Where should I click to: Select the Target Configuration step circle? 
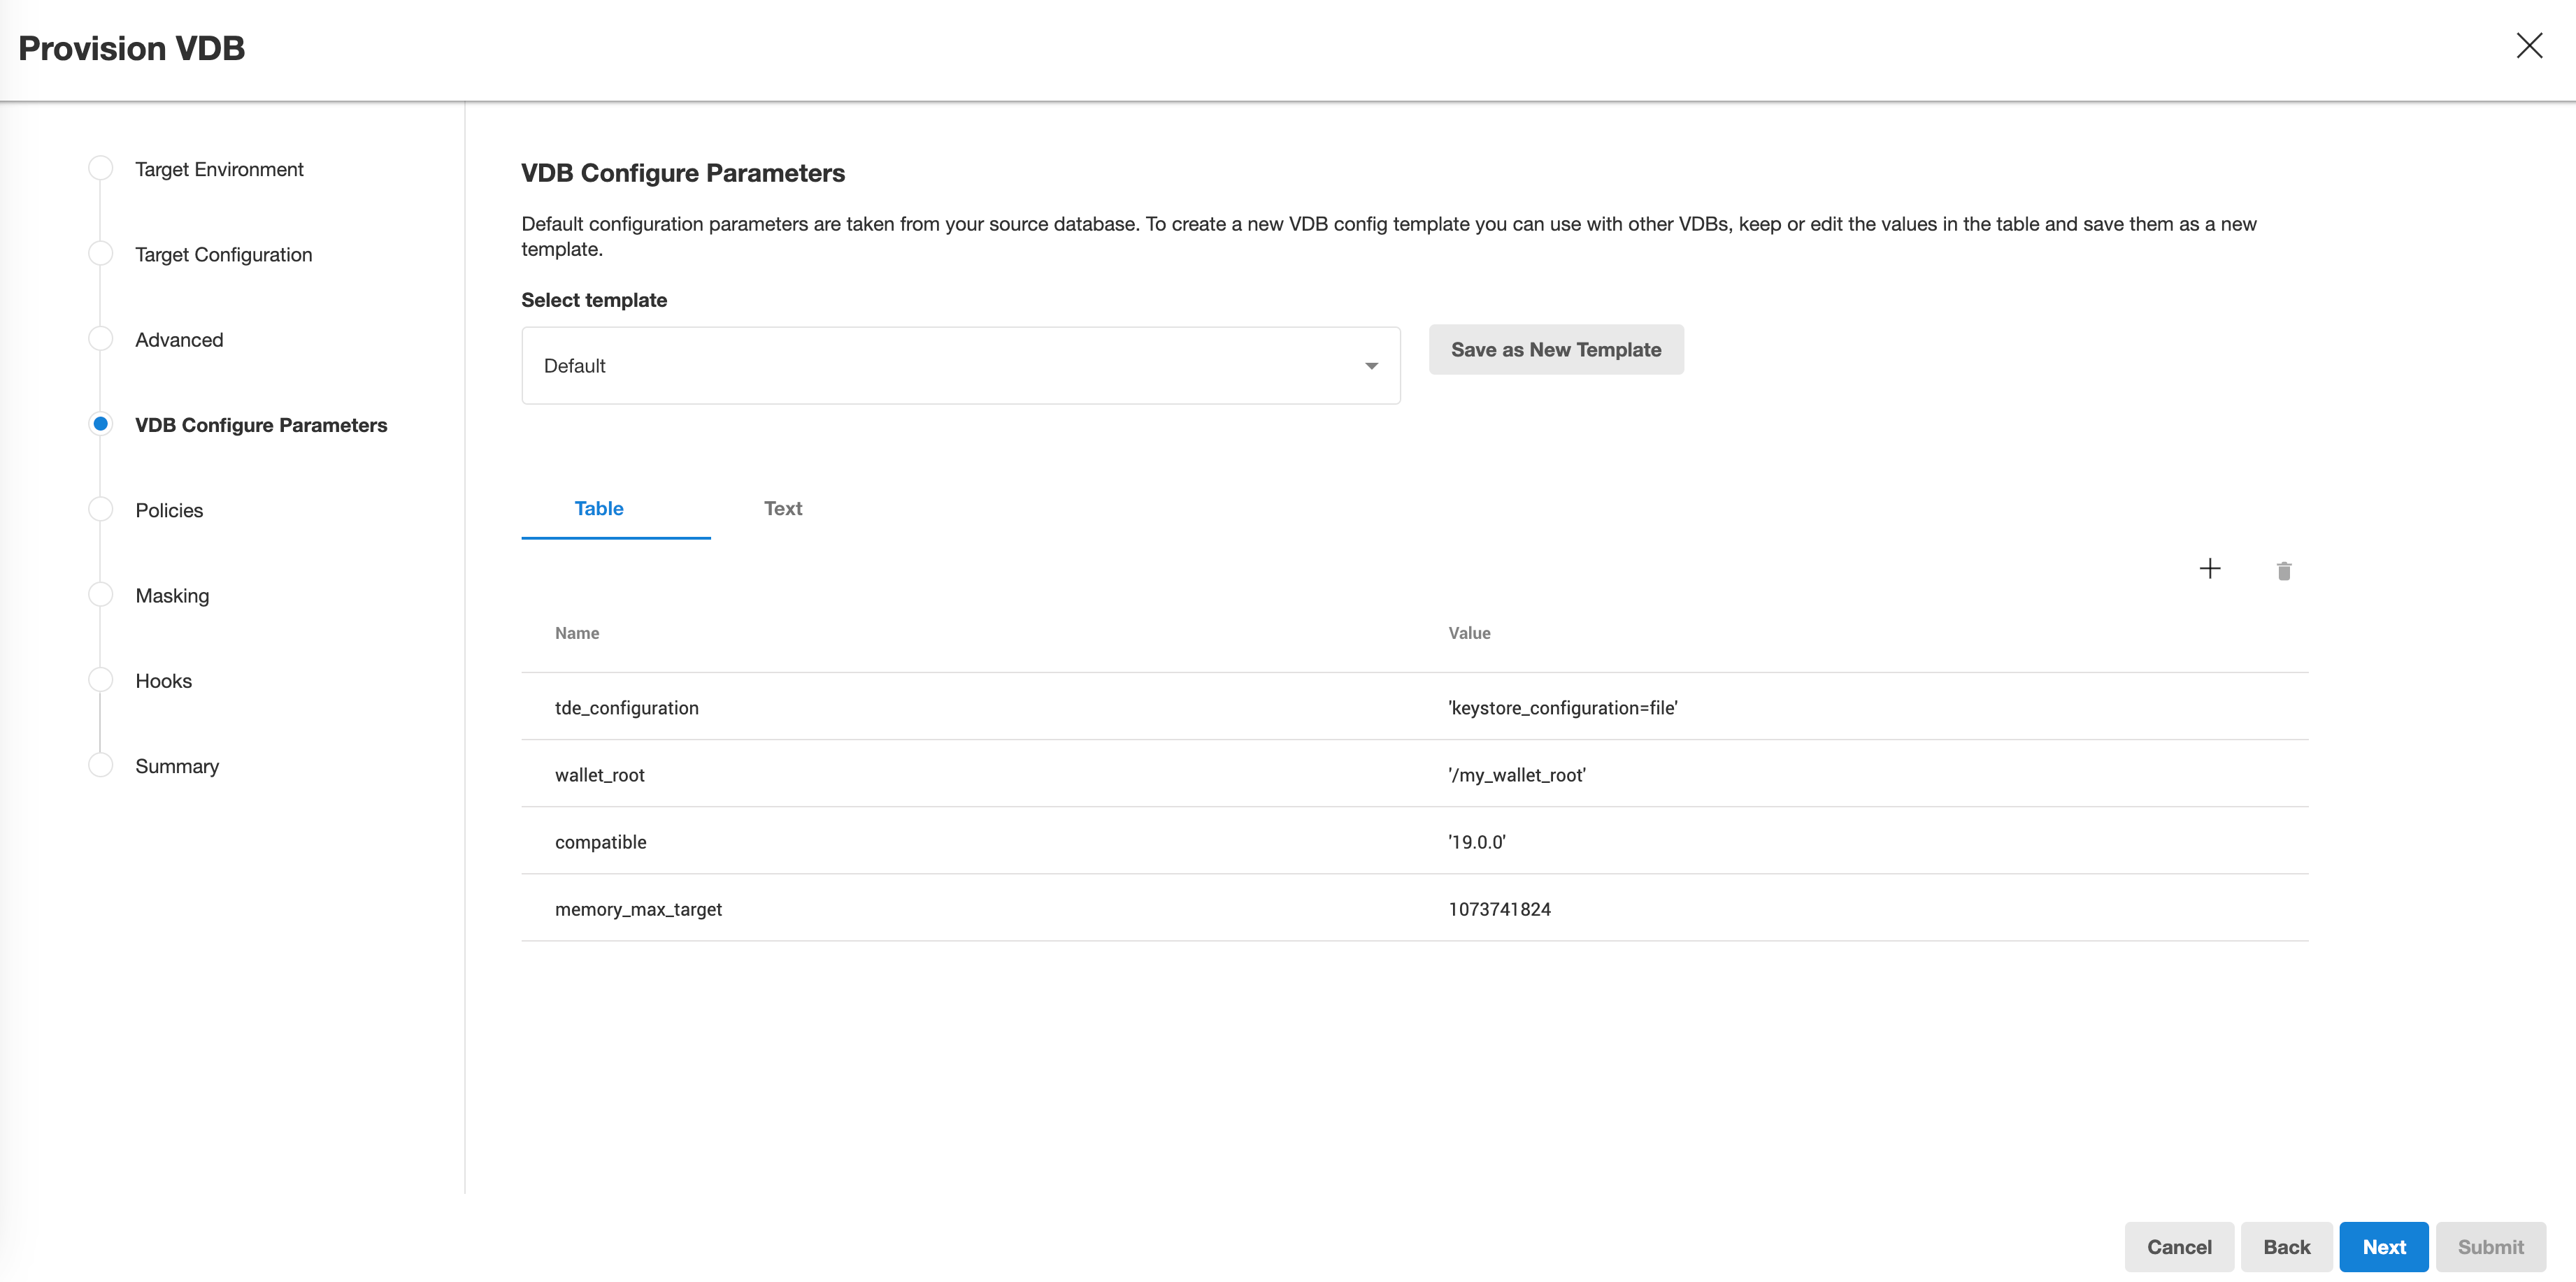(x=100, y=253)
